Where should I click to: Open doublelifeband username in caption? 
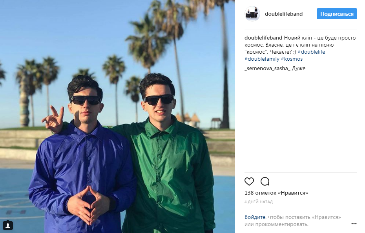tap(263, 38)
